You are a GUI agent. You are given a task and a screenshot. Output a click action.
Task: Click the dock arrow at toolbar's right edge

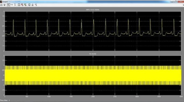pos(183,5)
